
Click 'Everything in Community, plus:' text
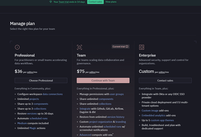(33, 89)
